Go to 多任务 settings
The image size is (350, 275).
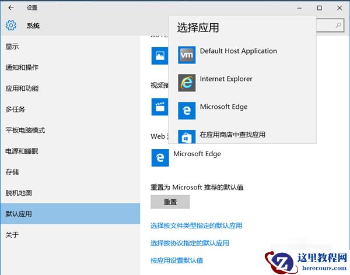[x=70, y=110]
